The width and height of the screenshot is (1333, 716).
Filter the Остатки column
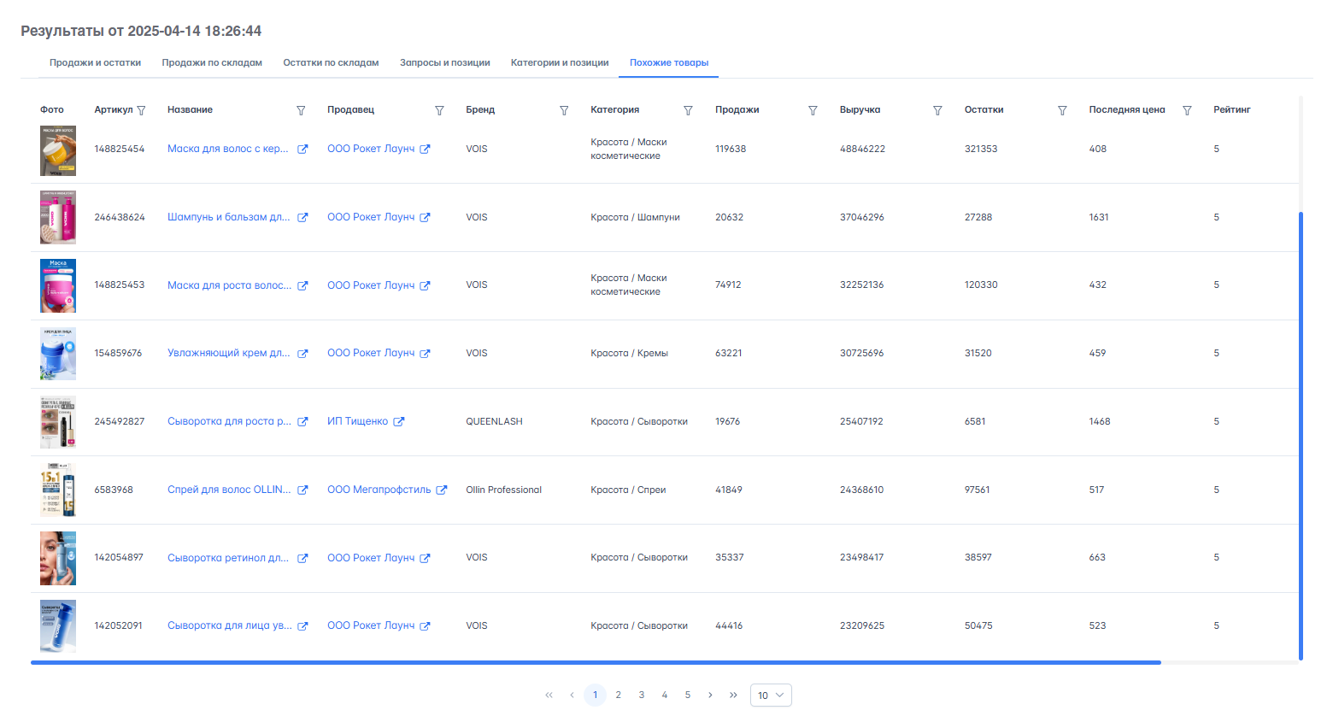coord(1062,110)
